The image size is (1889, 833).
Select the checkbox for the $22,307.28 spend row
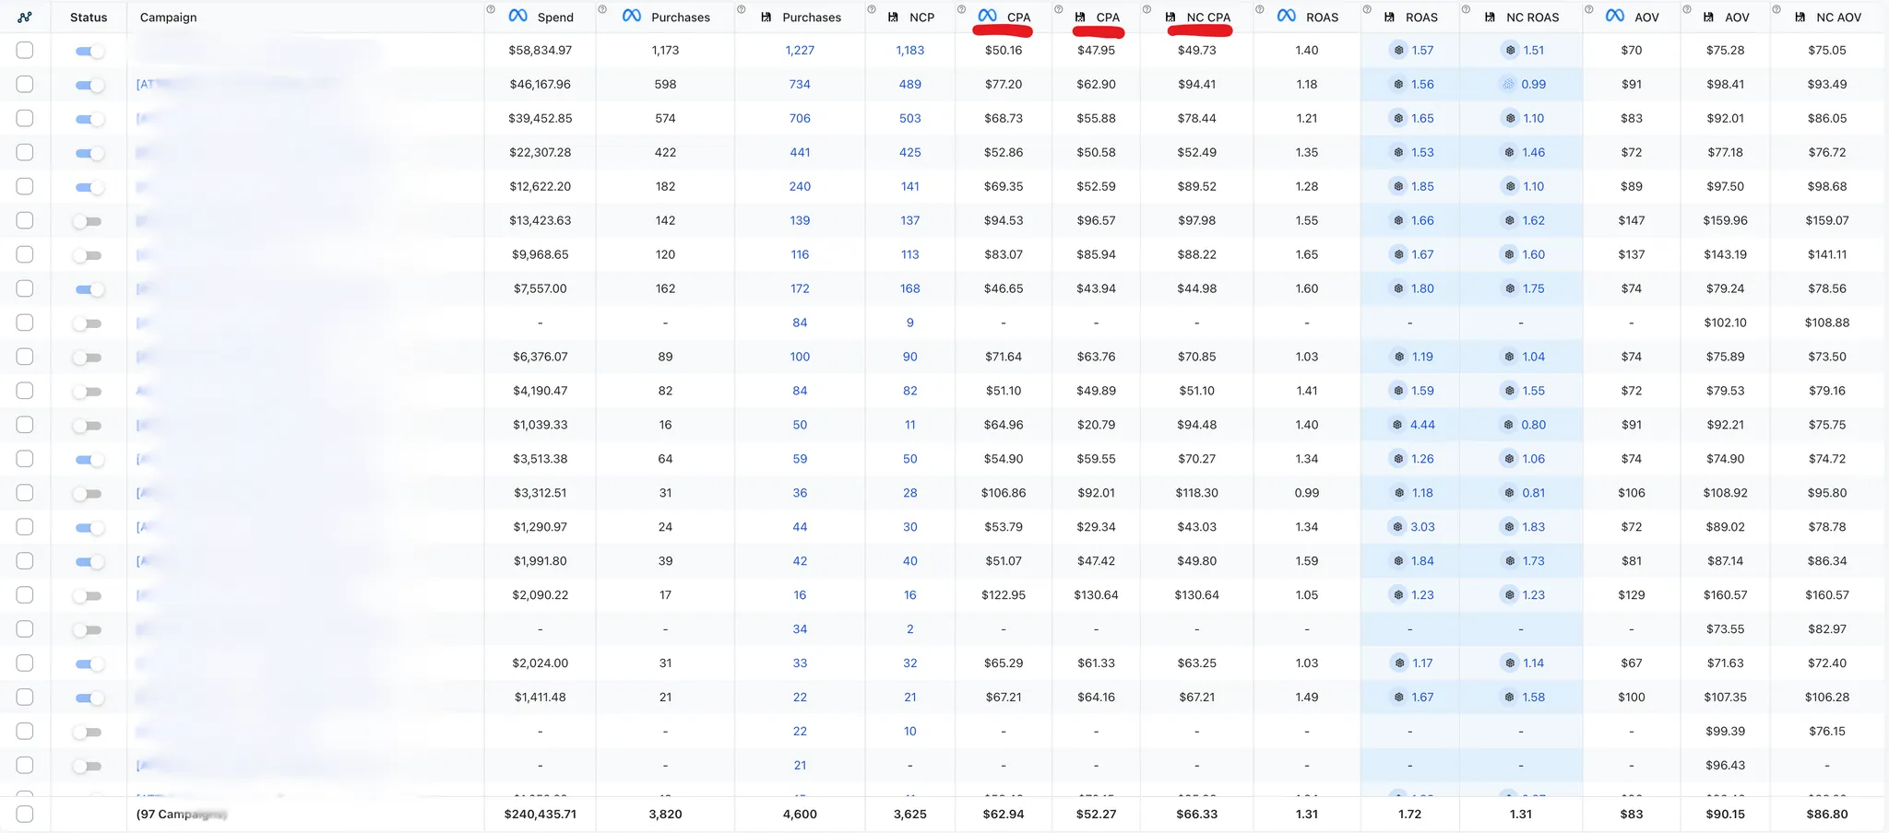click(25, 152)
